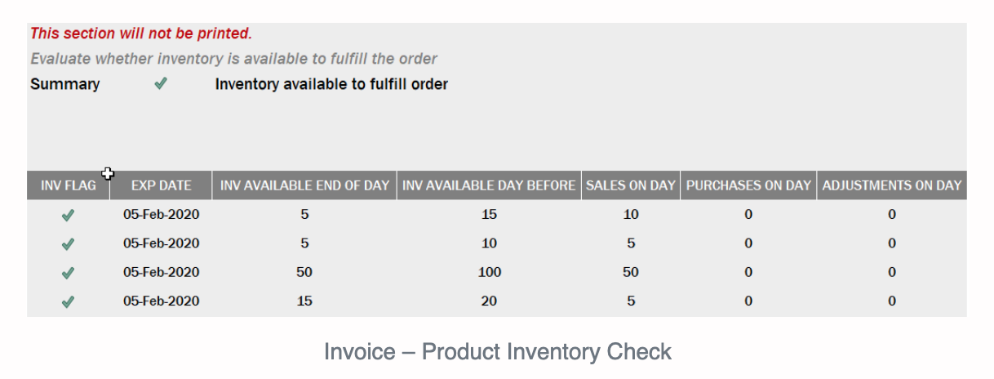The height and width of the screenshot is (379, 994).
Task: Click the Summary label
Action: [65, 84]
